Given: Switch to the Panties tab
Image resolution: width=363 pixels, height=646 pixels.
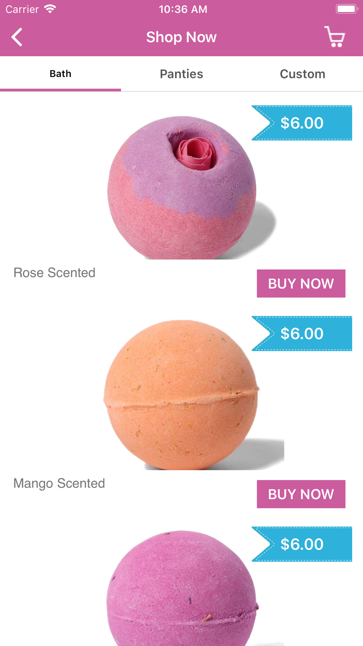Looking at the screenshot, I should click(181, 74).
